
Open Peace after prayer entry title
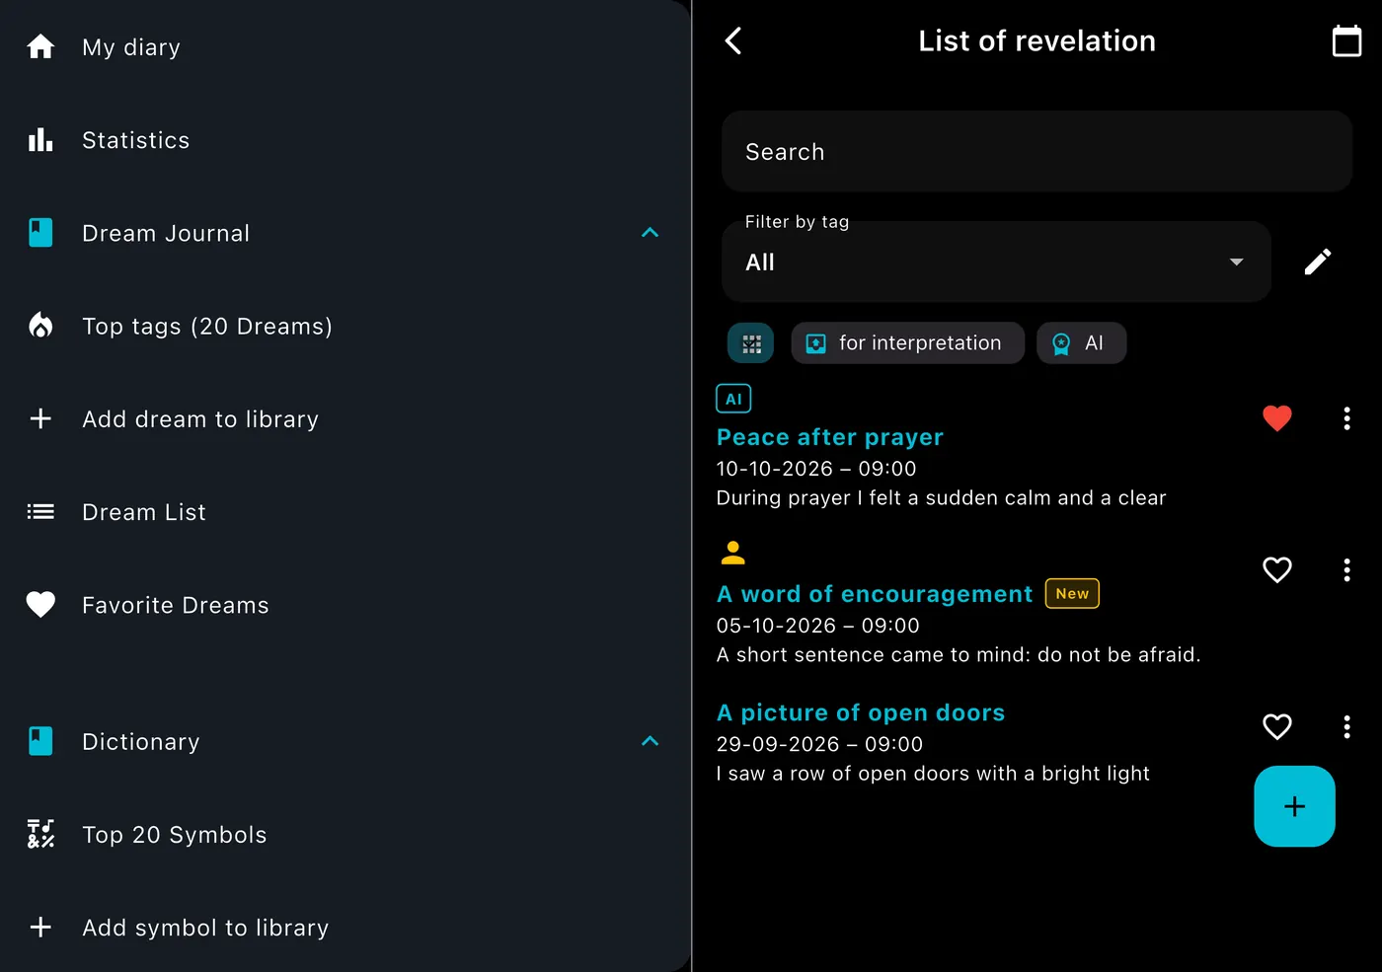830,437
